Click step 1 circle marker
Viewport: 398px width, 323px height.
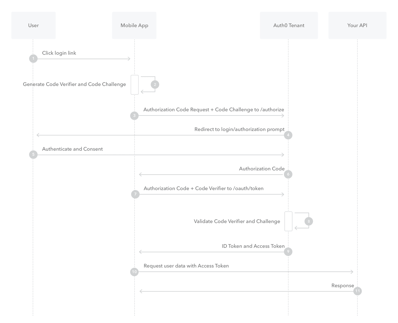click(x=33, y=59)
